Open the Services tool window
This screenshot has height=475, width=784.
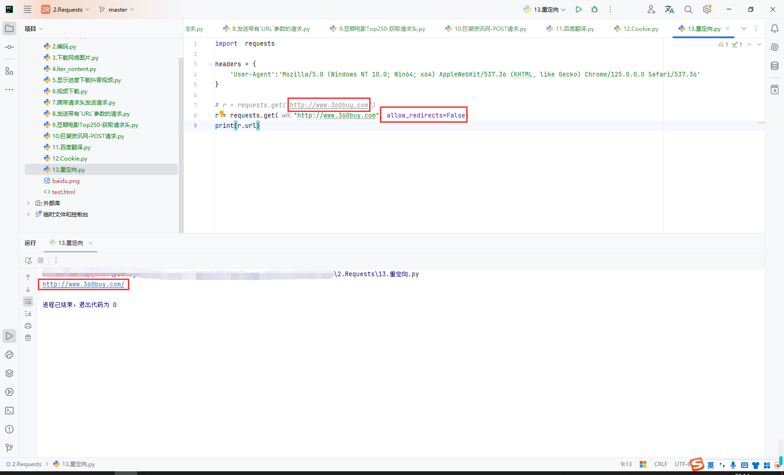point(9,392)
